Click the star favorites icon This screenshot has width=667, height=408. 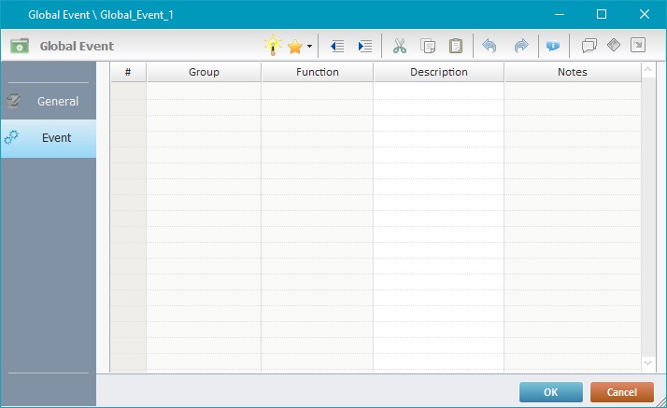tap(294, 46)
